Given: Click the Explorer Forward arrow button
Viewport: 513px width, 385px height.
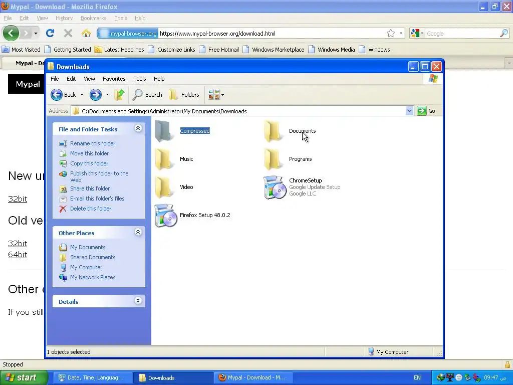Looking at the screenshot, I should [96, 95].
